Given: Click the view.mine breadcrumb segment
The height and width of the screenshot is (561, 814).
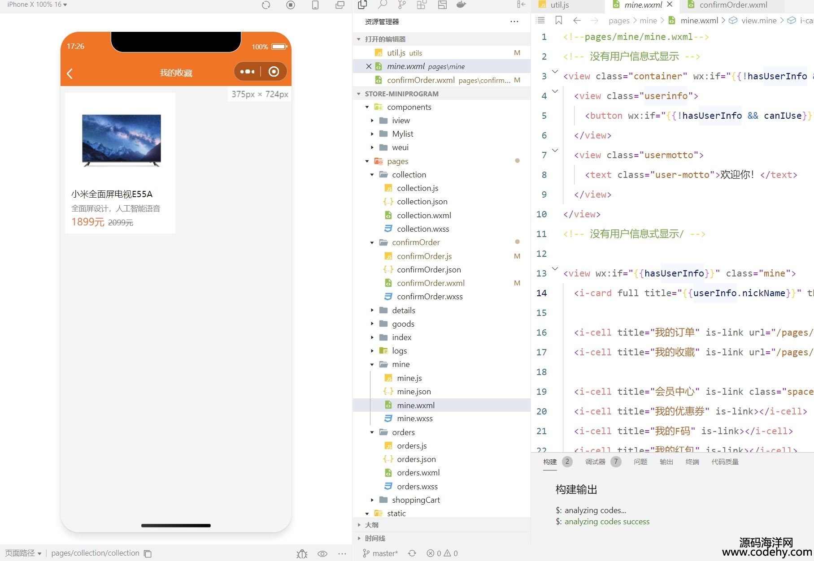Looking at the screenshot, I should pos(759,20).
